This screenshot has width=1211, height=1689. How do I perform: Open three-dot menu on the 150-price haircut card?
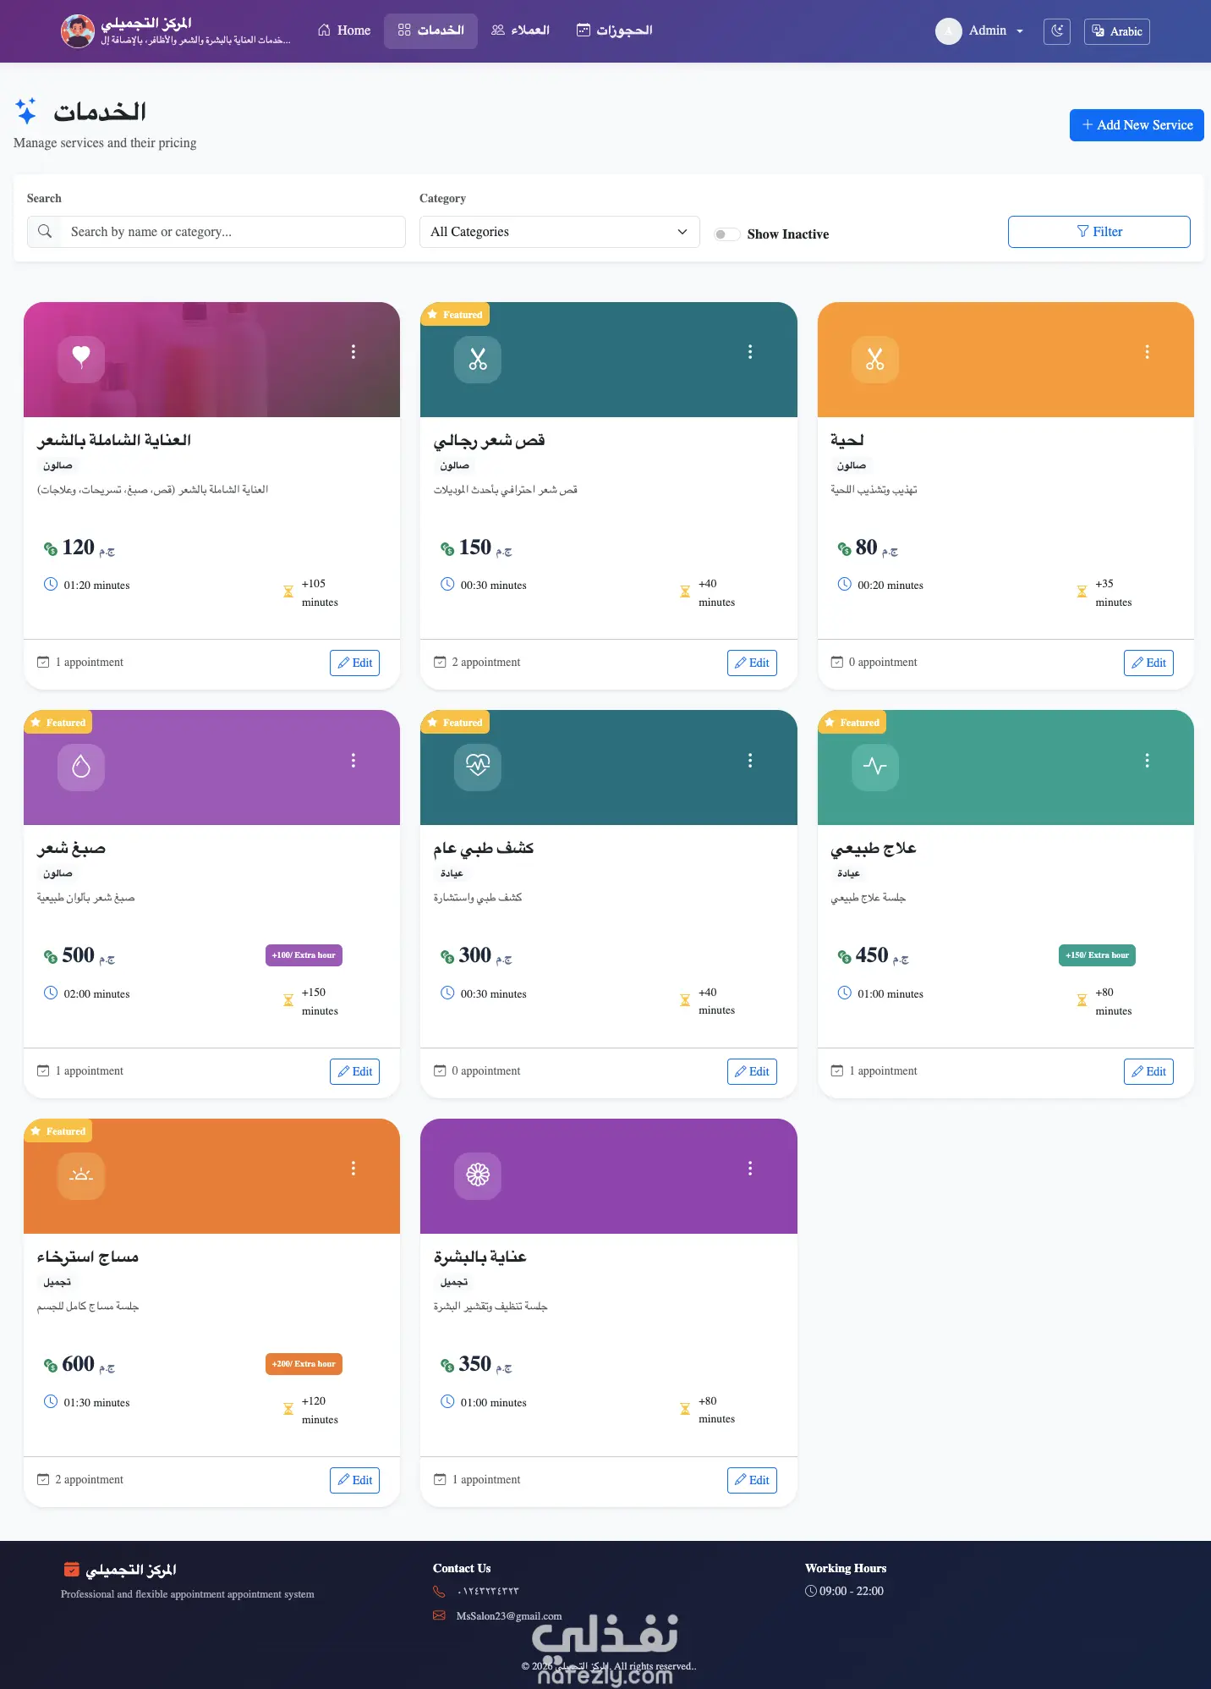point(750,352)
